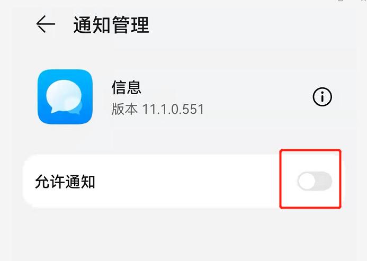
Task: Tap the version text 版本 11.1.0.551
Action: tap(157, 109)
